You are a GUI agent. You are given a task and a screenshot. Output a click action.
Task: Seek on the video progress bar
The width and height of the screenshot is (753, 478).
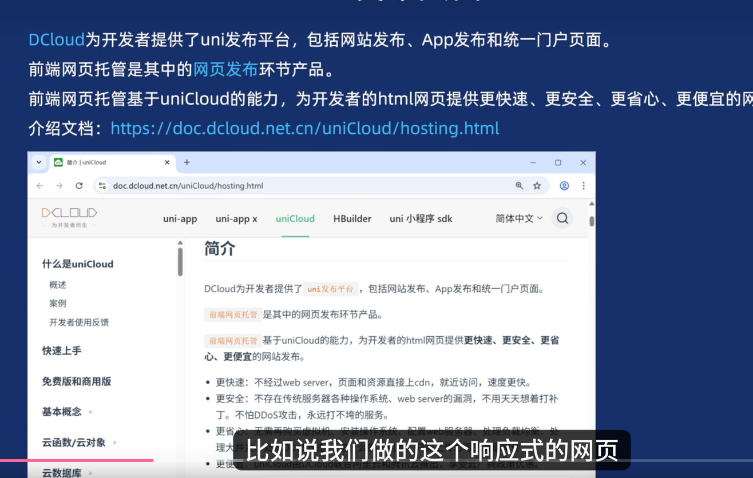(x=376, y=460)
